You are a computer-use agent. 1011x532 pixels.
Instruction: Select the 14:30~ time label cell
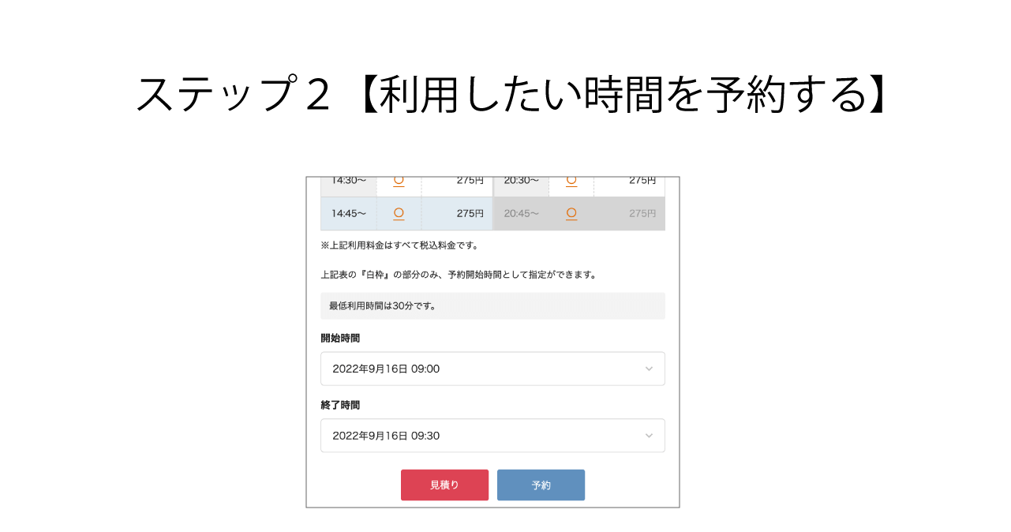(348, 180)
